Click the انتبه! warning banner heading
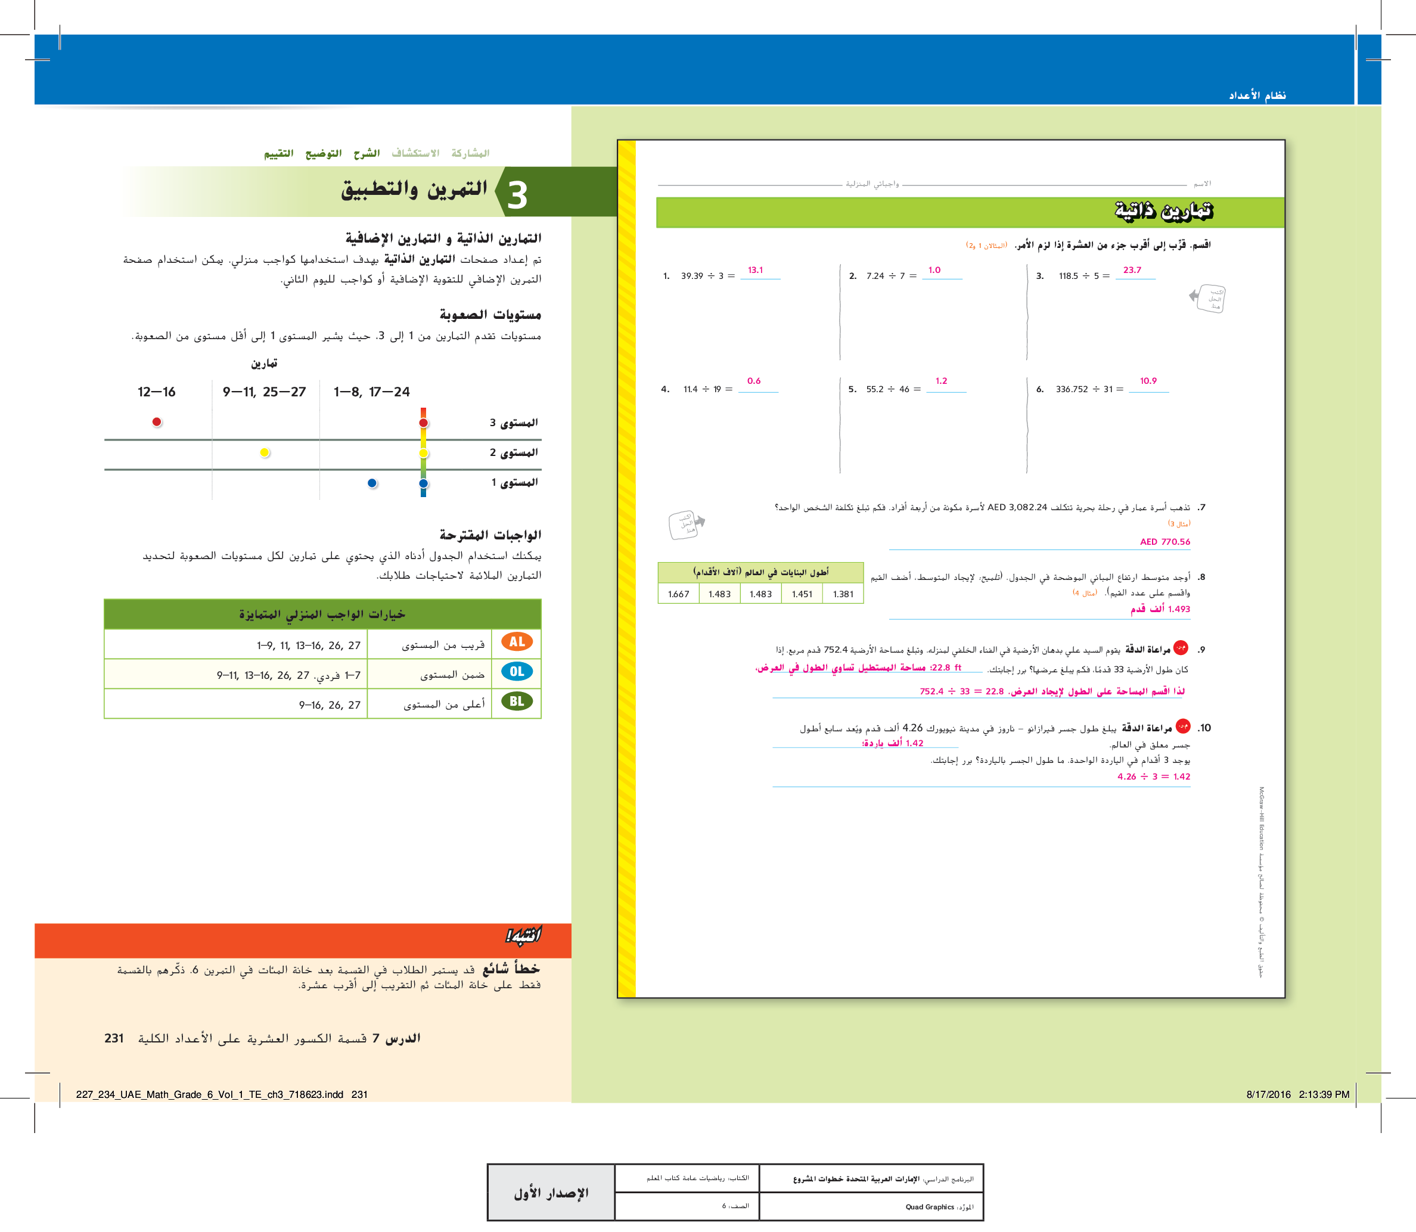Image resolution: width=1416 pixels, height=1232 pixels. (x=523, y=936)
